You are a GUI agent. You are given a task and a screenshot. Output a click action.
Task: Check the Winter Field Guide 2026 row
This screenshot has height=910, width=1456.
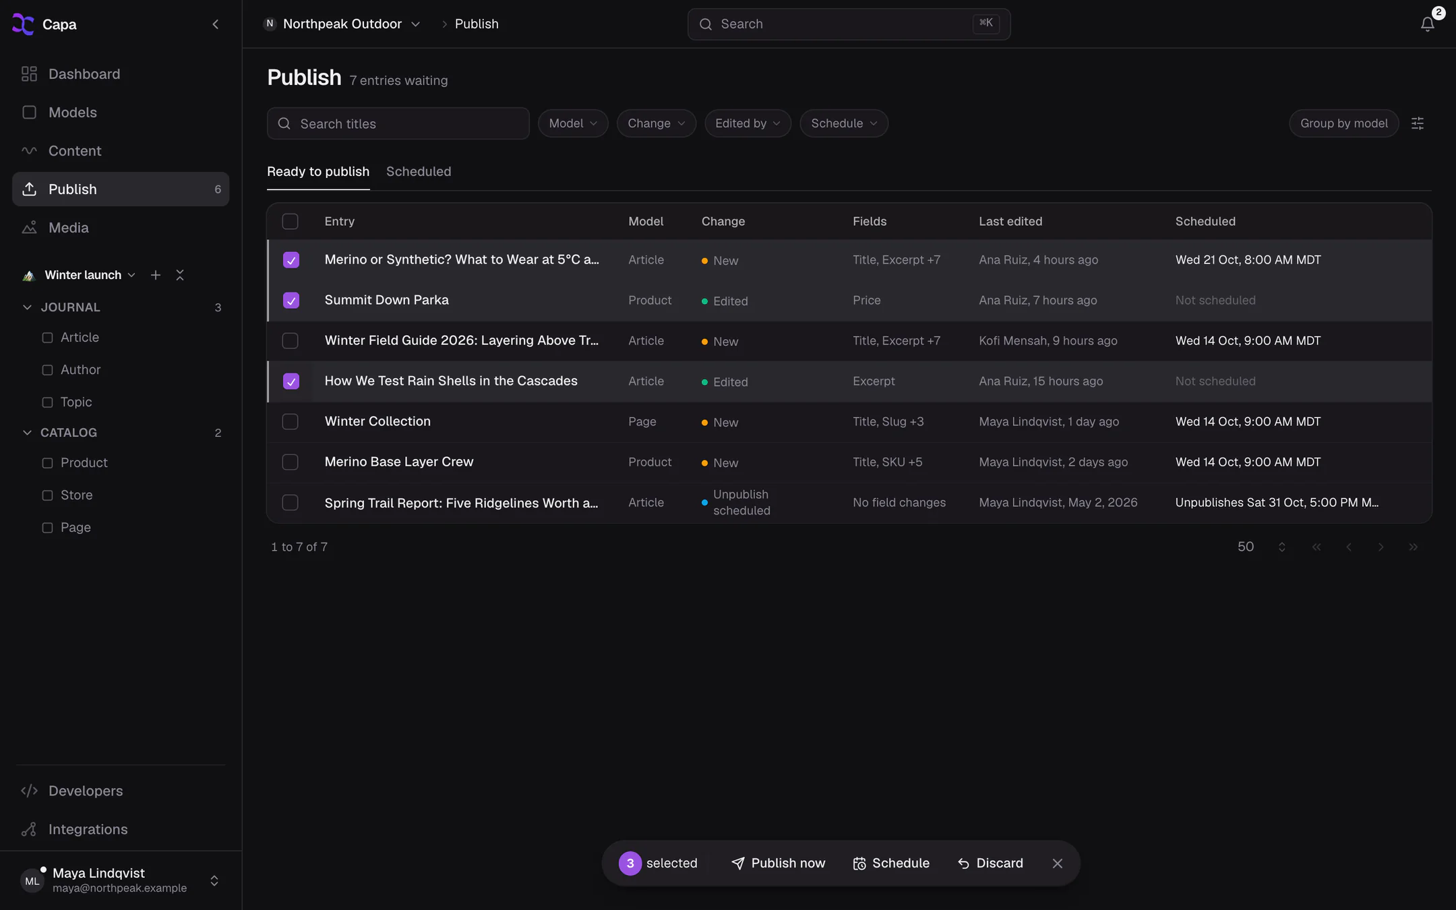[290, 341]
